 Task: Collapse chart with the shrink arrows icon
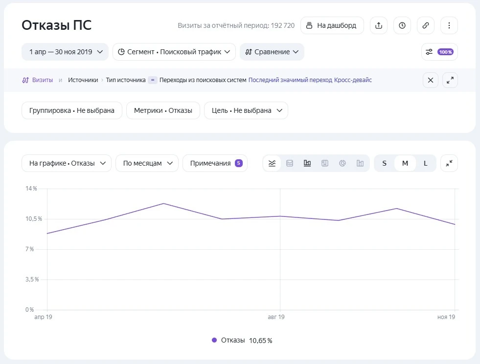449,163
